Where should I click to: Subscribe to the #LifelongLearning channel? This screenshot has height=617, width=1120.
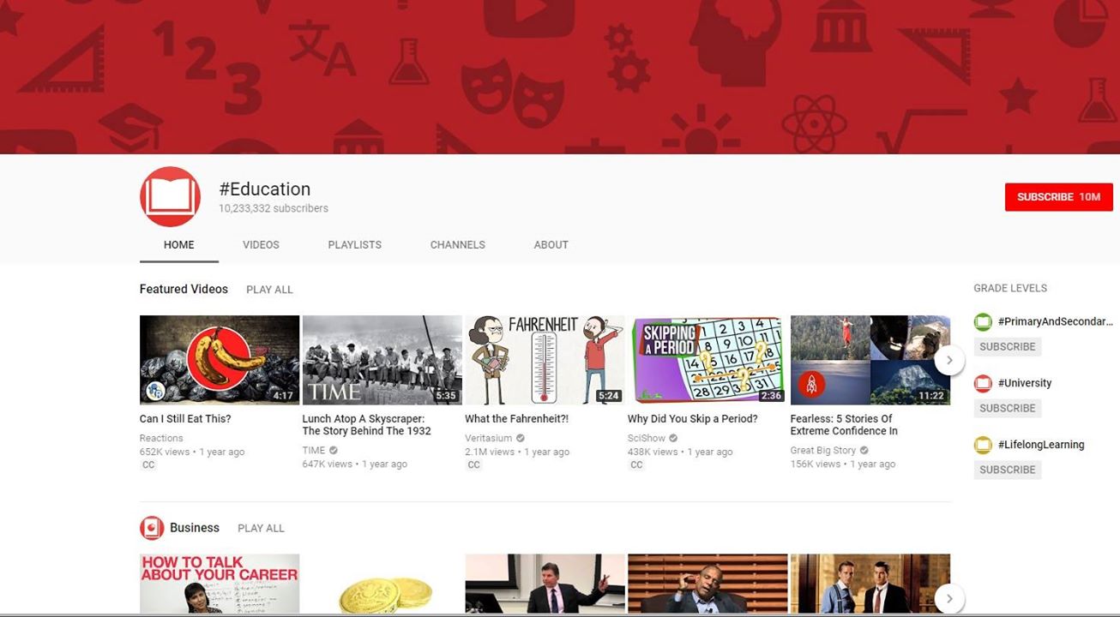[1008, 470]
